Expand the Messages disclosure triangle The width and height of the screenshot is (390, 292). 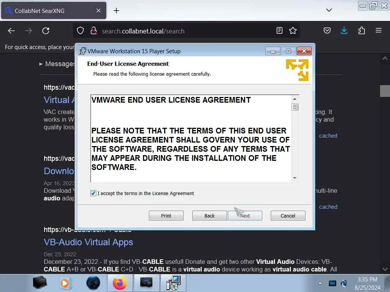[41, 64]
